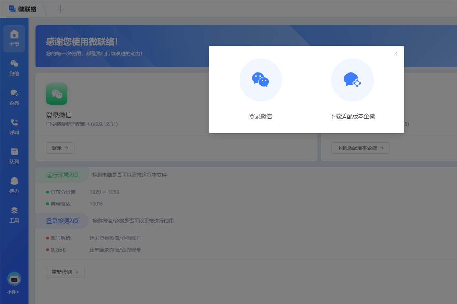Click the 屏幕缩放 row label
The image size is (457, 304).
tap(61, 204)
